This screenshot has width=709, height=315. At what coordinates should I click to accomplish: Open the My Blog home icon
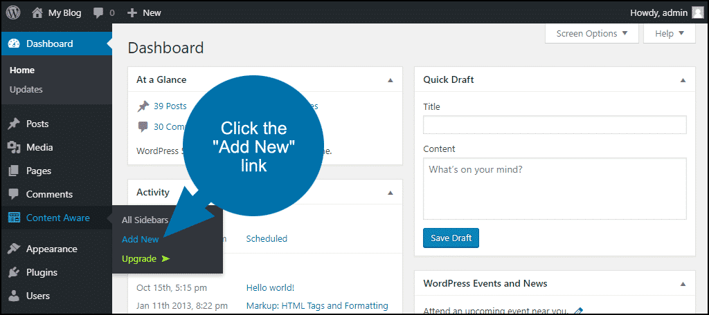click(x=37, y=13)
